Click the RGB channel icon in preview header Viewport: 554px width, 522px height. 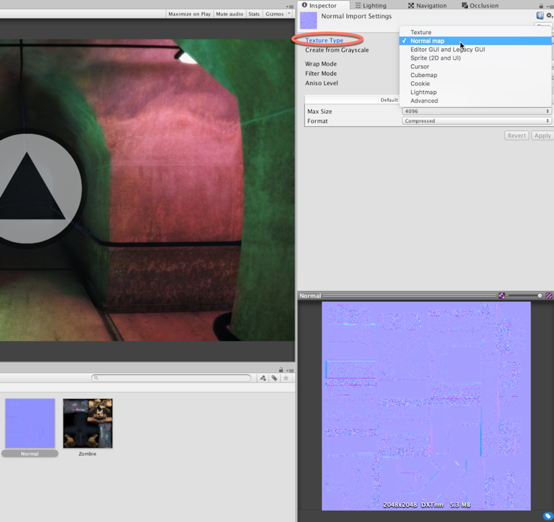(x=502, y=296)
